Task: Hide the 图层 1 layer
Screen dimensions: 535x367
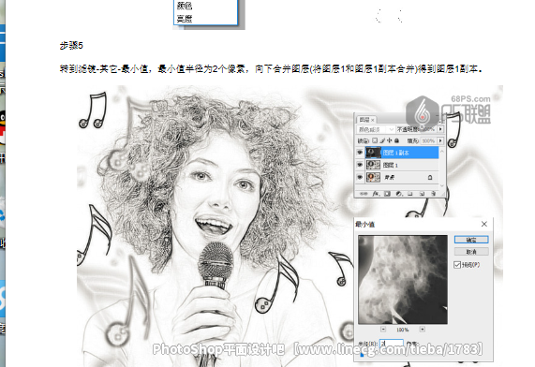Action: (x=360, y=165)
